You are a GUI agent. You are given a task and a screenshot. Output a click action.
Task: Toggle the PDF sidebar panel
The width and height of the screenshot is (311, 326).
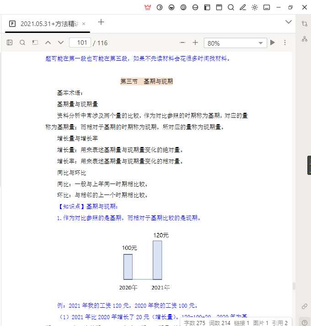tap(10, 42)
